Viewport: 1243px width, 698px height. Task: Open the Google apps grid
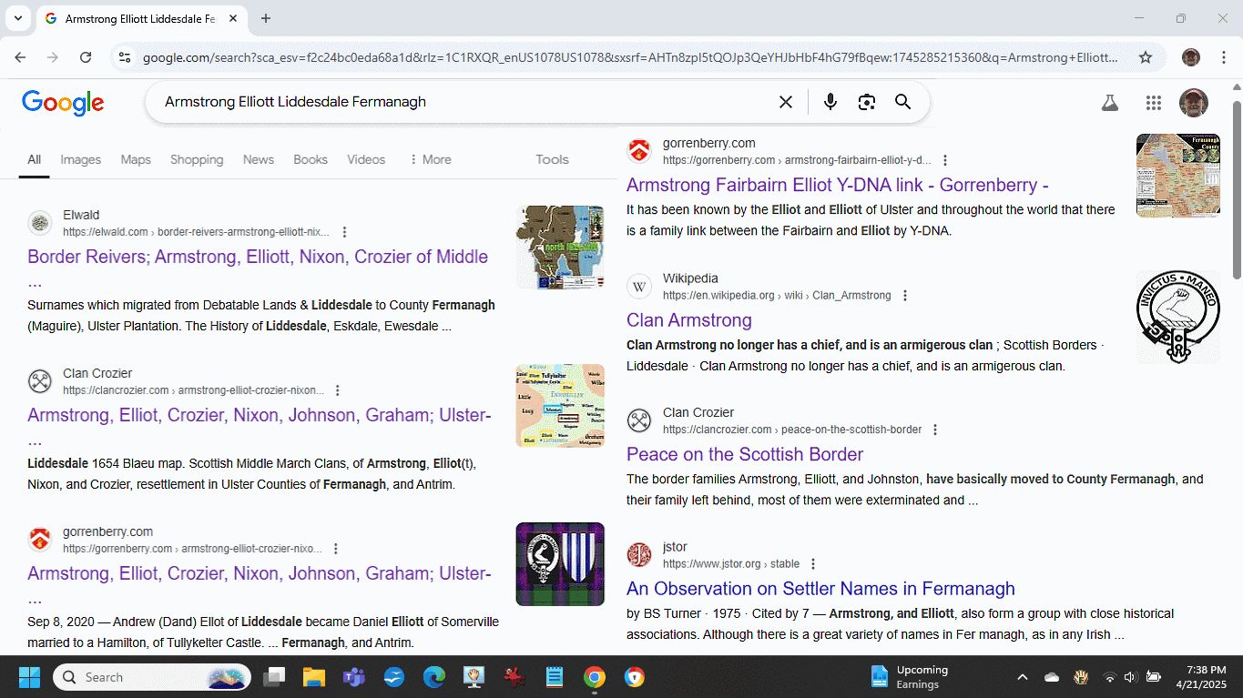point(1154,103)
